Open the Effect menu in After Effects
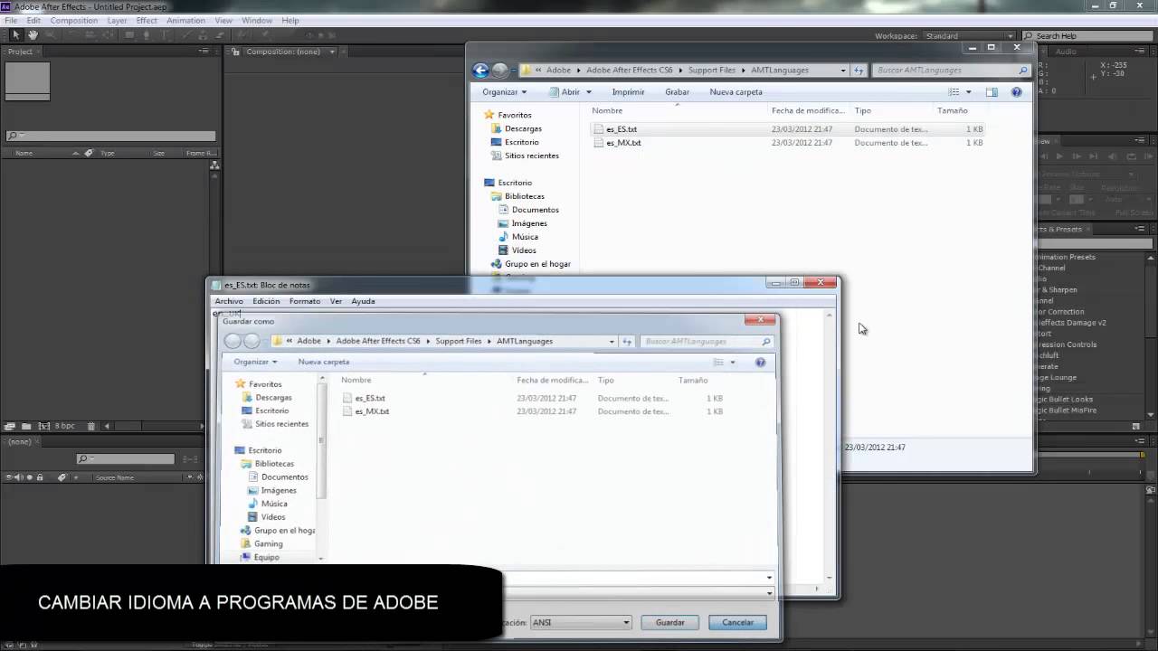 (147, 20)
